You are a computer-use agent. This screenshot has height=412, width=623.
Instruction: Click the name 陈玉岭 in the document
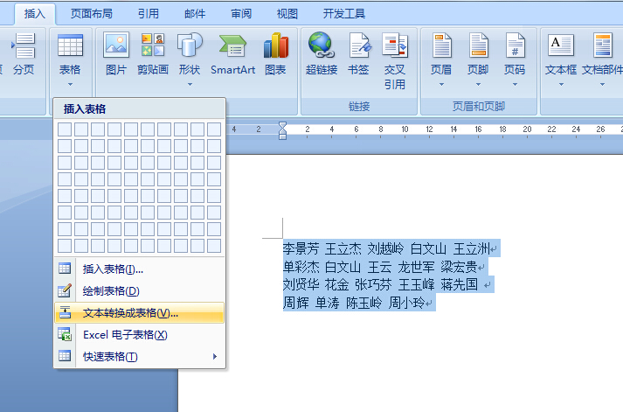(x=363, y=303)
